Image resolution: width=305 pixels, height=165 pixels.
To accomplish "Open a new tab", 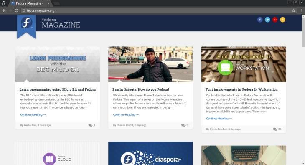I will pos(56,3).
